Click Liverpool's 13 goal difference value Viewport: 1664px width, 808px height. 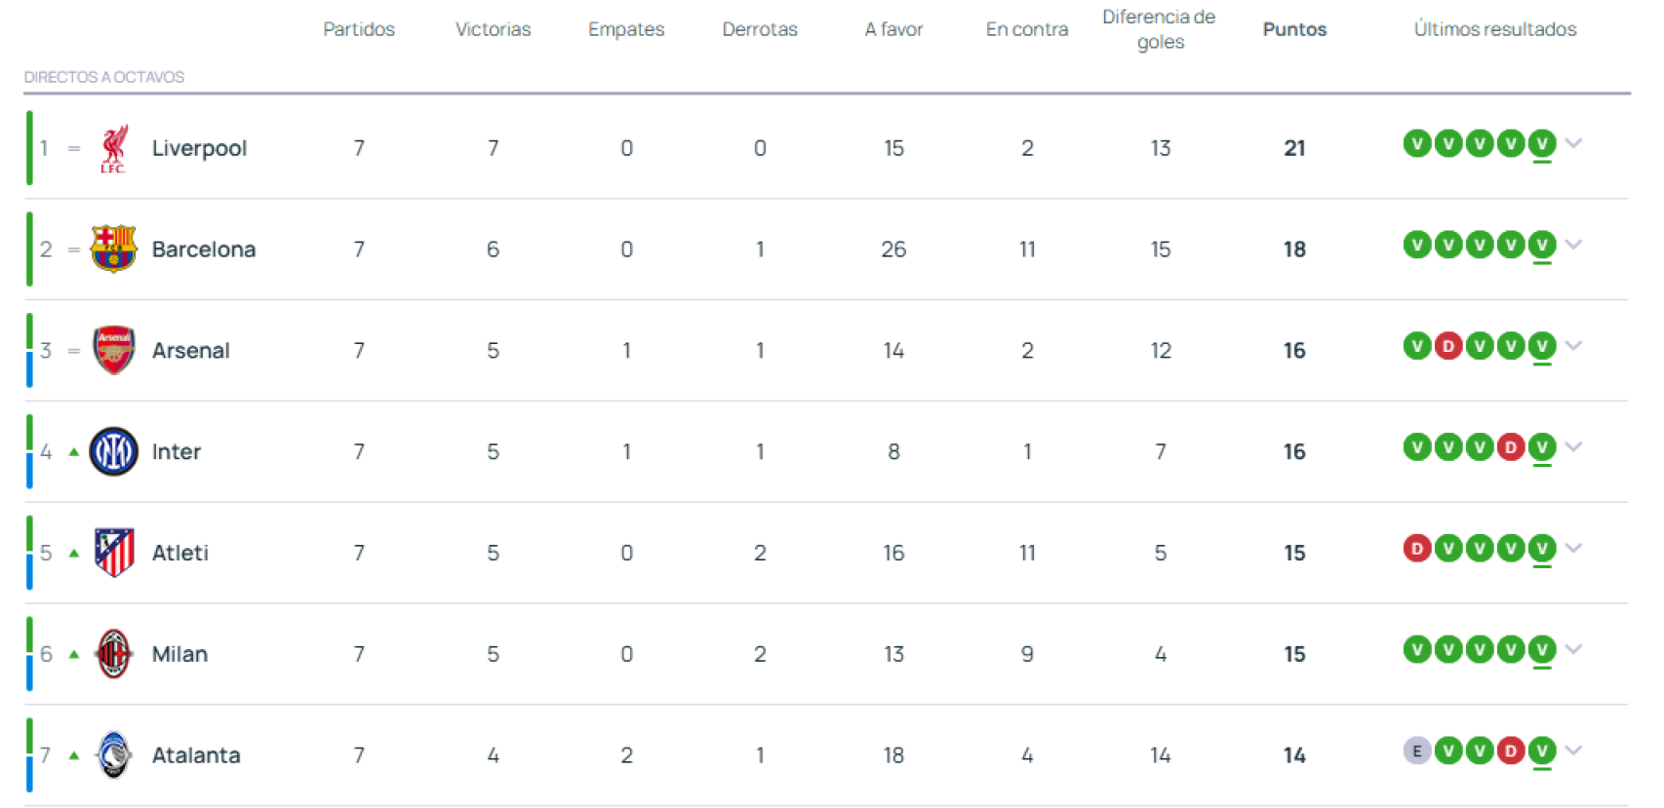click(x=1161, y=148)
